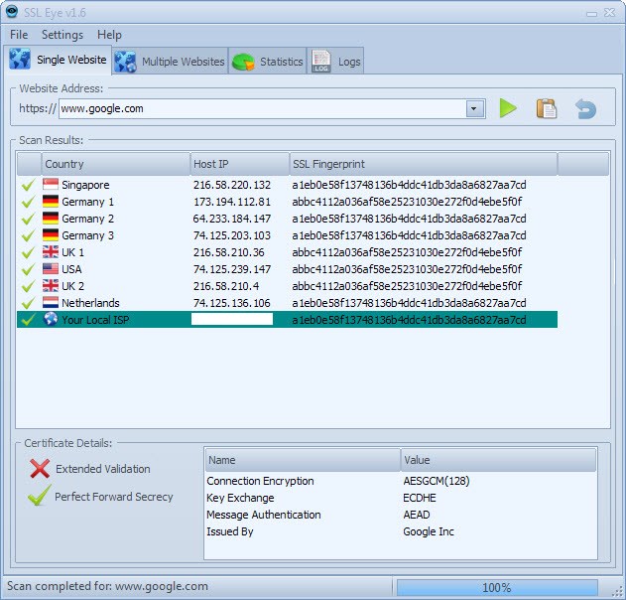Switch to the Single Website tab
The image size is (626, 600).
click(59, 60)
